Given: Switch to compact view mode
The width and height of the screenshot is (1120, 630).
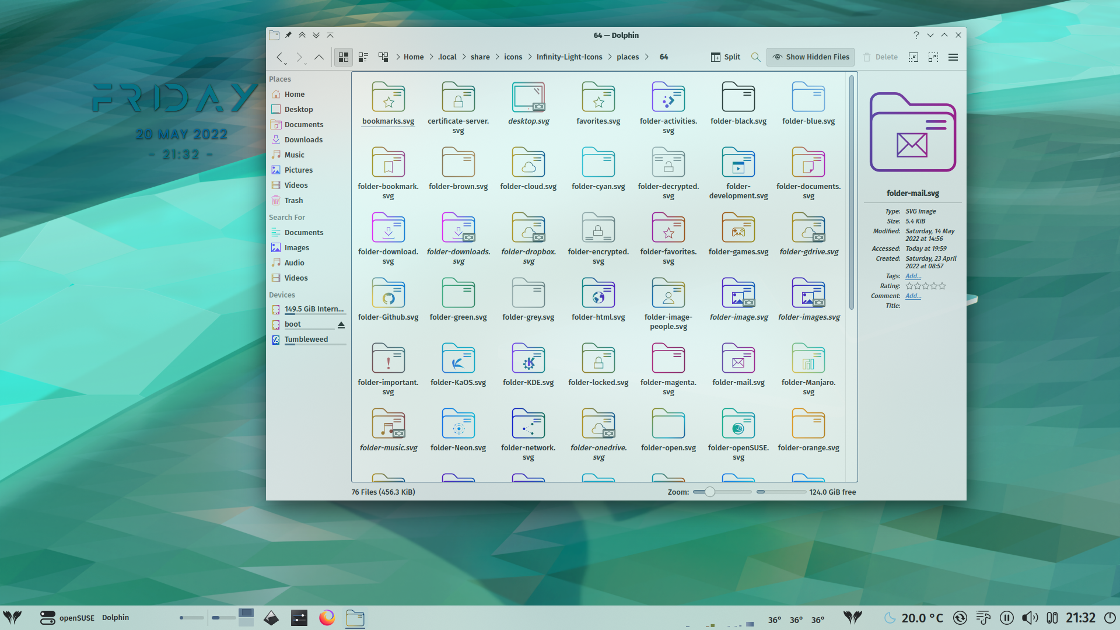Looking at the screenshot, I should point(363,57).
